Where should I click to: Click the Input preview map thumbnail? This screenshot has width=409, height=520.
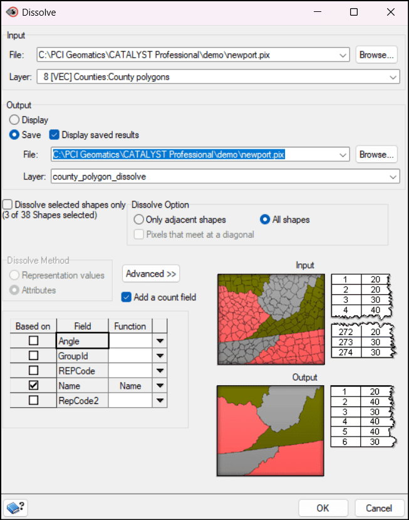pos(271,319)
